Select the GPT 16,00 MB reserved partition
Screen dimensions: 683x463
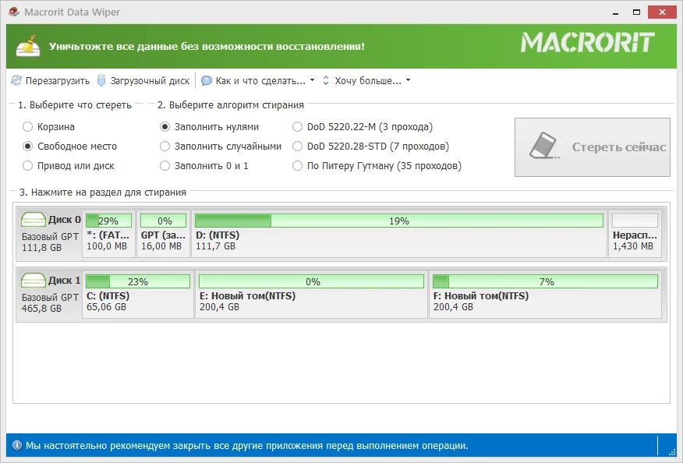(164, 234)
